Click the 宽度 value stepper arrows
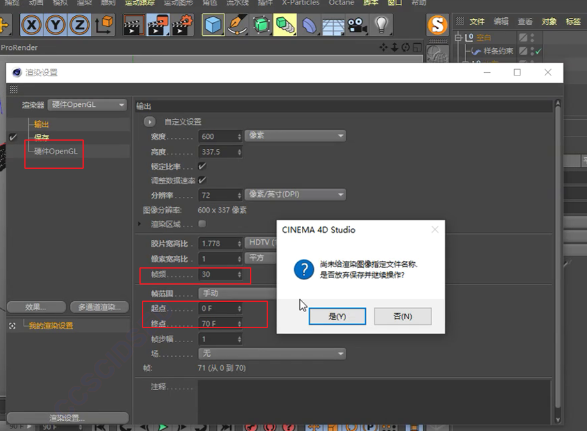 click(x=239, y=136)
